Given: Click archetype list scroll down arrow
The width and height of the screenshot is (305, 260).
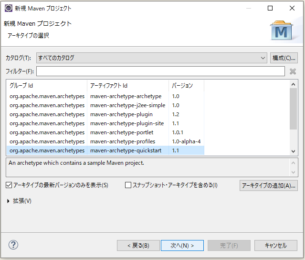Looking at the screenshot, I should [294, 151].
